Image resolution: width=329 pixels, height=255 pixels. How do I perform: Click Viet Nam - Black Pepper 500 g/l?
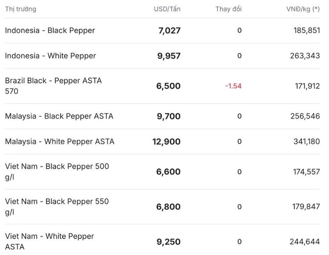point(57,171)
